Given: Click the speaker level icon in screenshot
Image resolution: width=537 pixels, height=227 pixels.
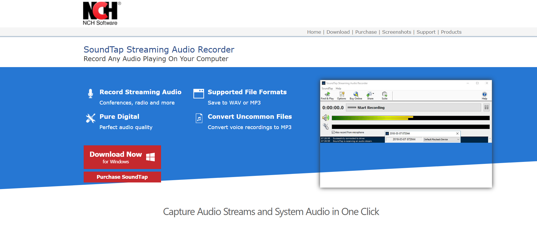Looking at the screenshot, I should tap(326, 118).
